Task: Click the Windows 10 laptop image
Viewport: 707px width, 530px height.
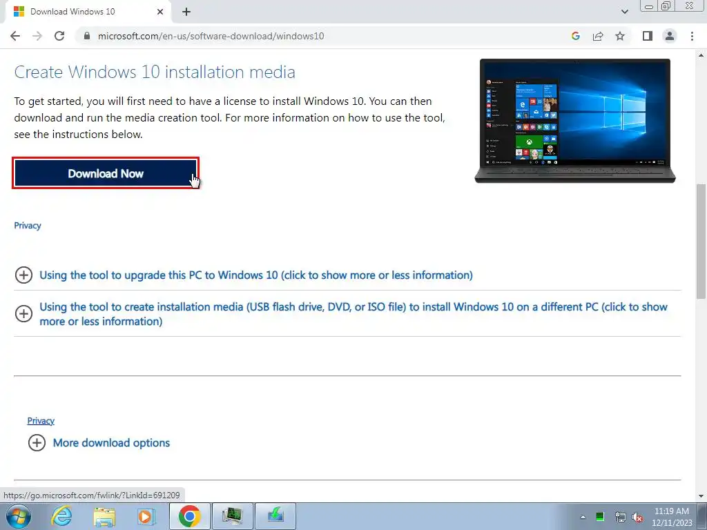Action: click(575, 121)
